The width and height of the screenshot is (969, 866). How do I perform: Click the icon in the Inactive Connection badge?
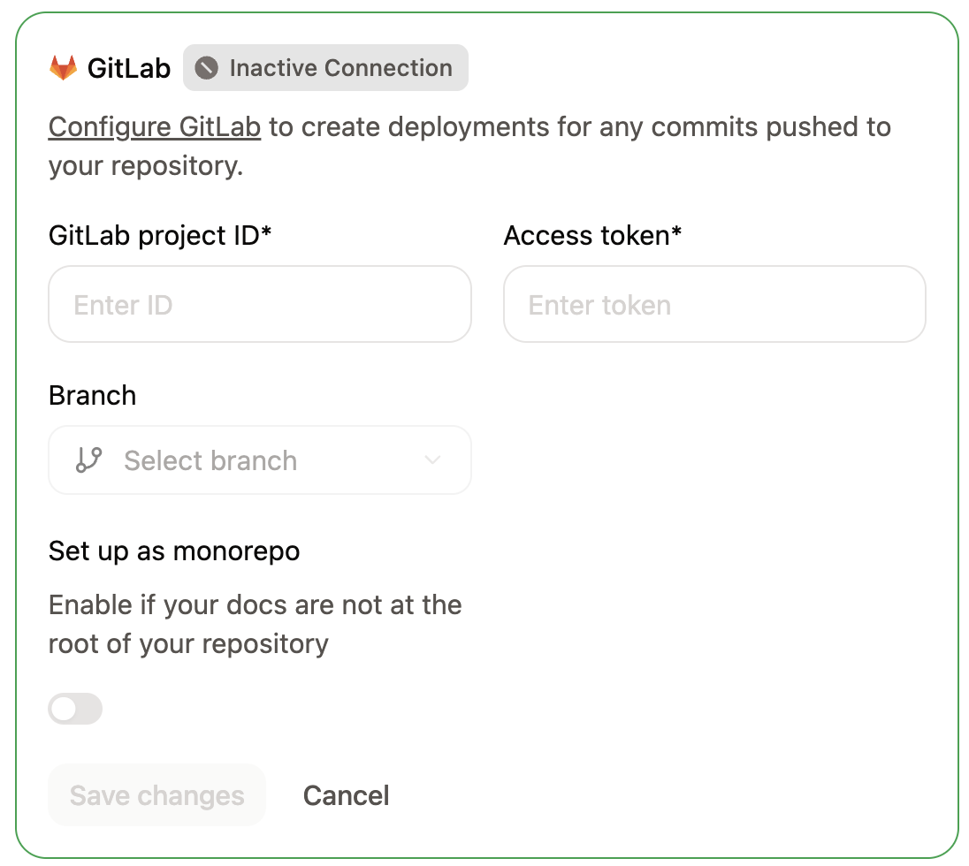(x=206, y=67)
